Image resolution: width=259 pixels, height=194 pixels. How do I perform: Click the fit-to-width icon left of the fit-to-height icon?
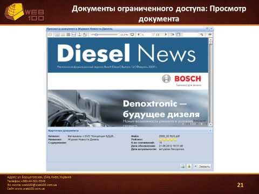click(74, 34)
